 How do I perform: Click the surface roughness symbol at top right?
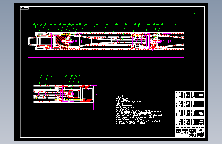coord(198,13)
